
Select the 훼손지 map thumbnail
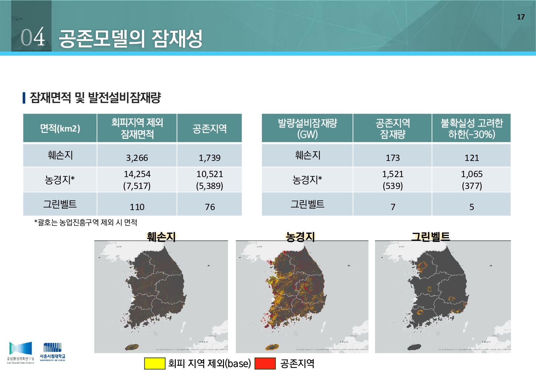tap(161, 297)
